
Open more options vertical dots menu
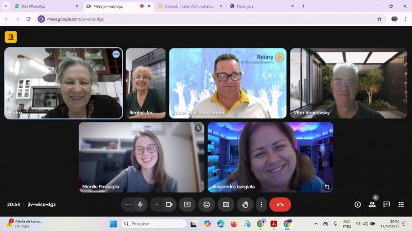pyautogui.click(x=261, y=204)
